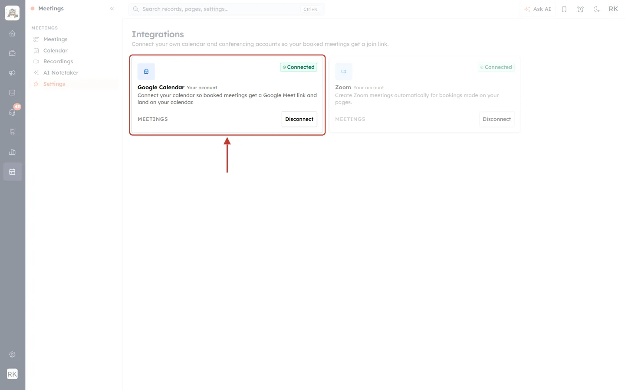Collapse the Meetings sidebar with the double chevron
The width and height of the screenshot is (625, 390).
click(x=112, y=9)
